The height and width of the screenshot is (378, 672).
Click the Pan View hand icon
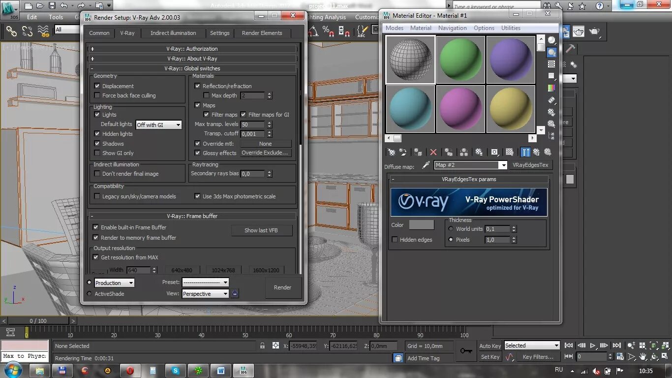click(642, 357)
